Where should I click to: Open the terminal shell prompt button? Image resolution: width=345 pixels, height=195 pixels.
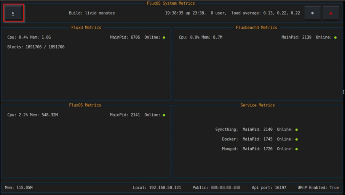click(13, 13)
